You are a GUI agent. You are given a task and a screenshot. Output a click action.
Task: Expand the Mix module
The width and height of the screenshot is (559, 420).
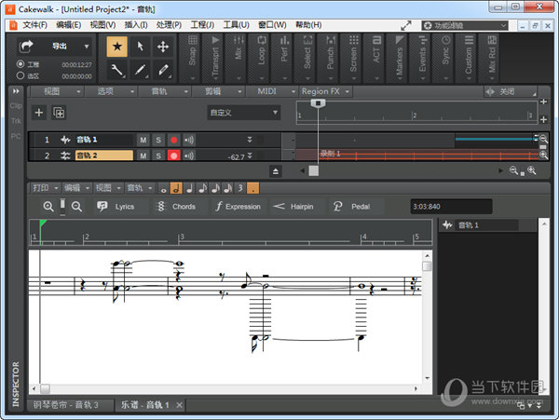click(x=239, y=59)
